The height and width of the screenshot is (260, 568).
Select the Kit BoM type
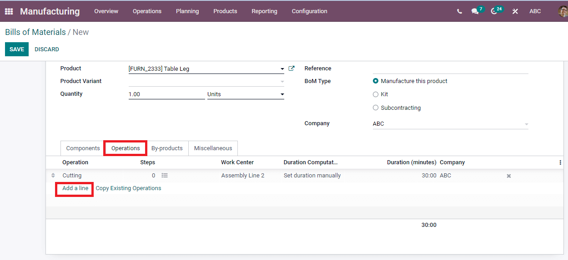(x=376, y=94)
